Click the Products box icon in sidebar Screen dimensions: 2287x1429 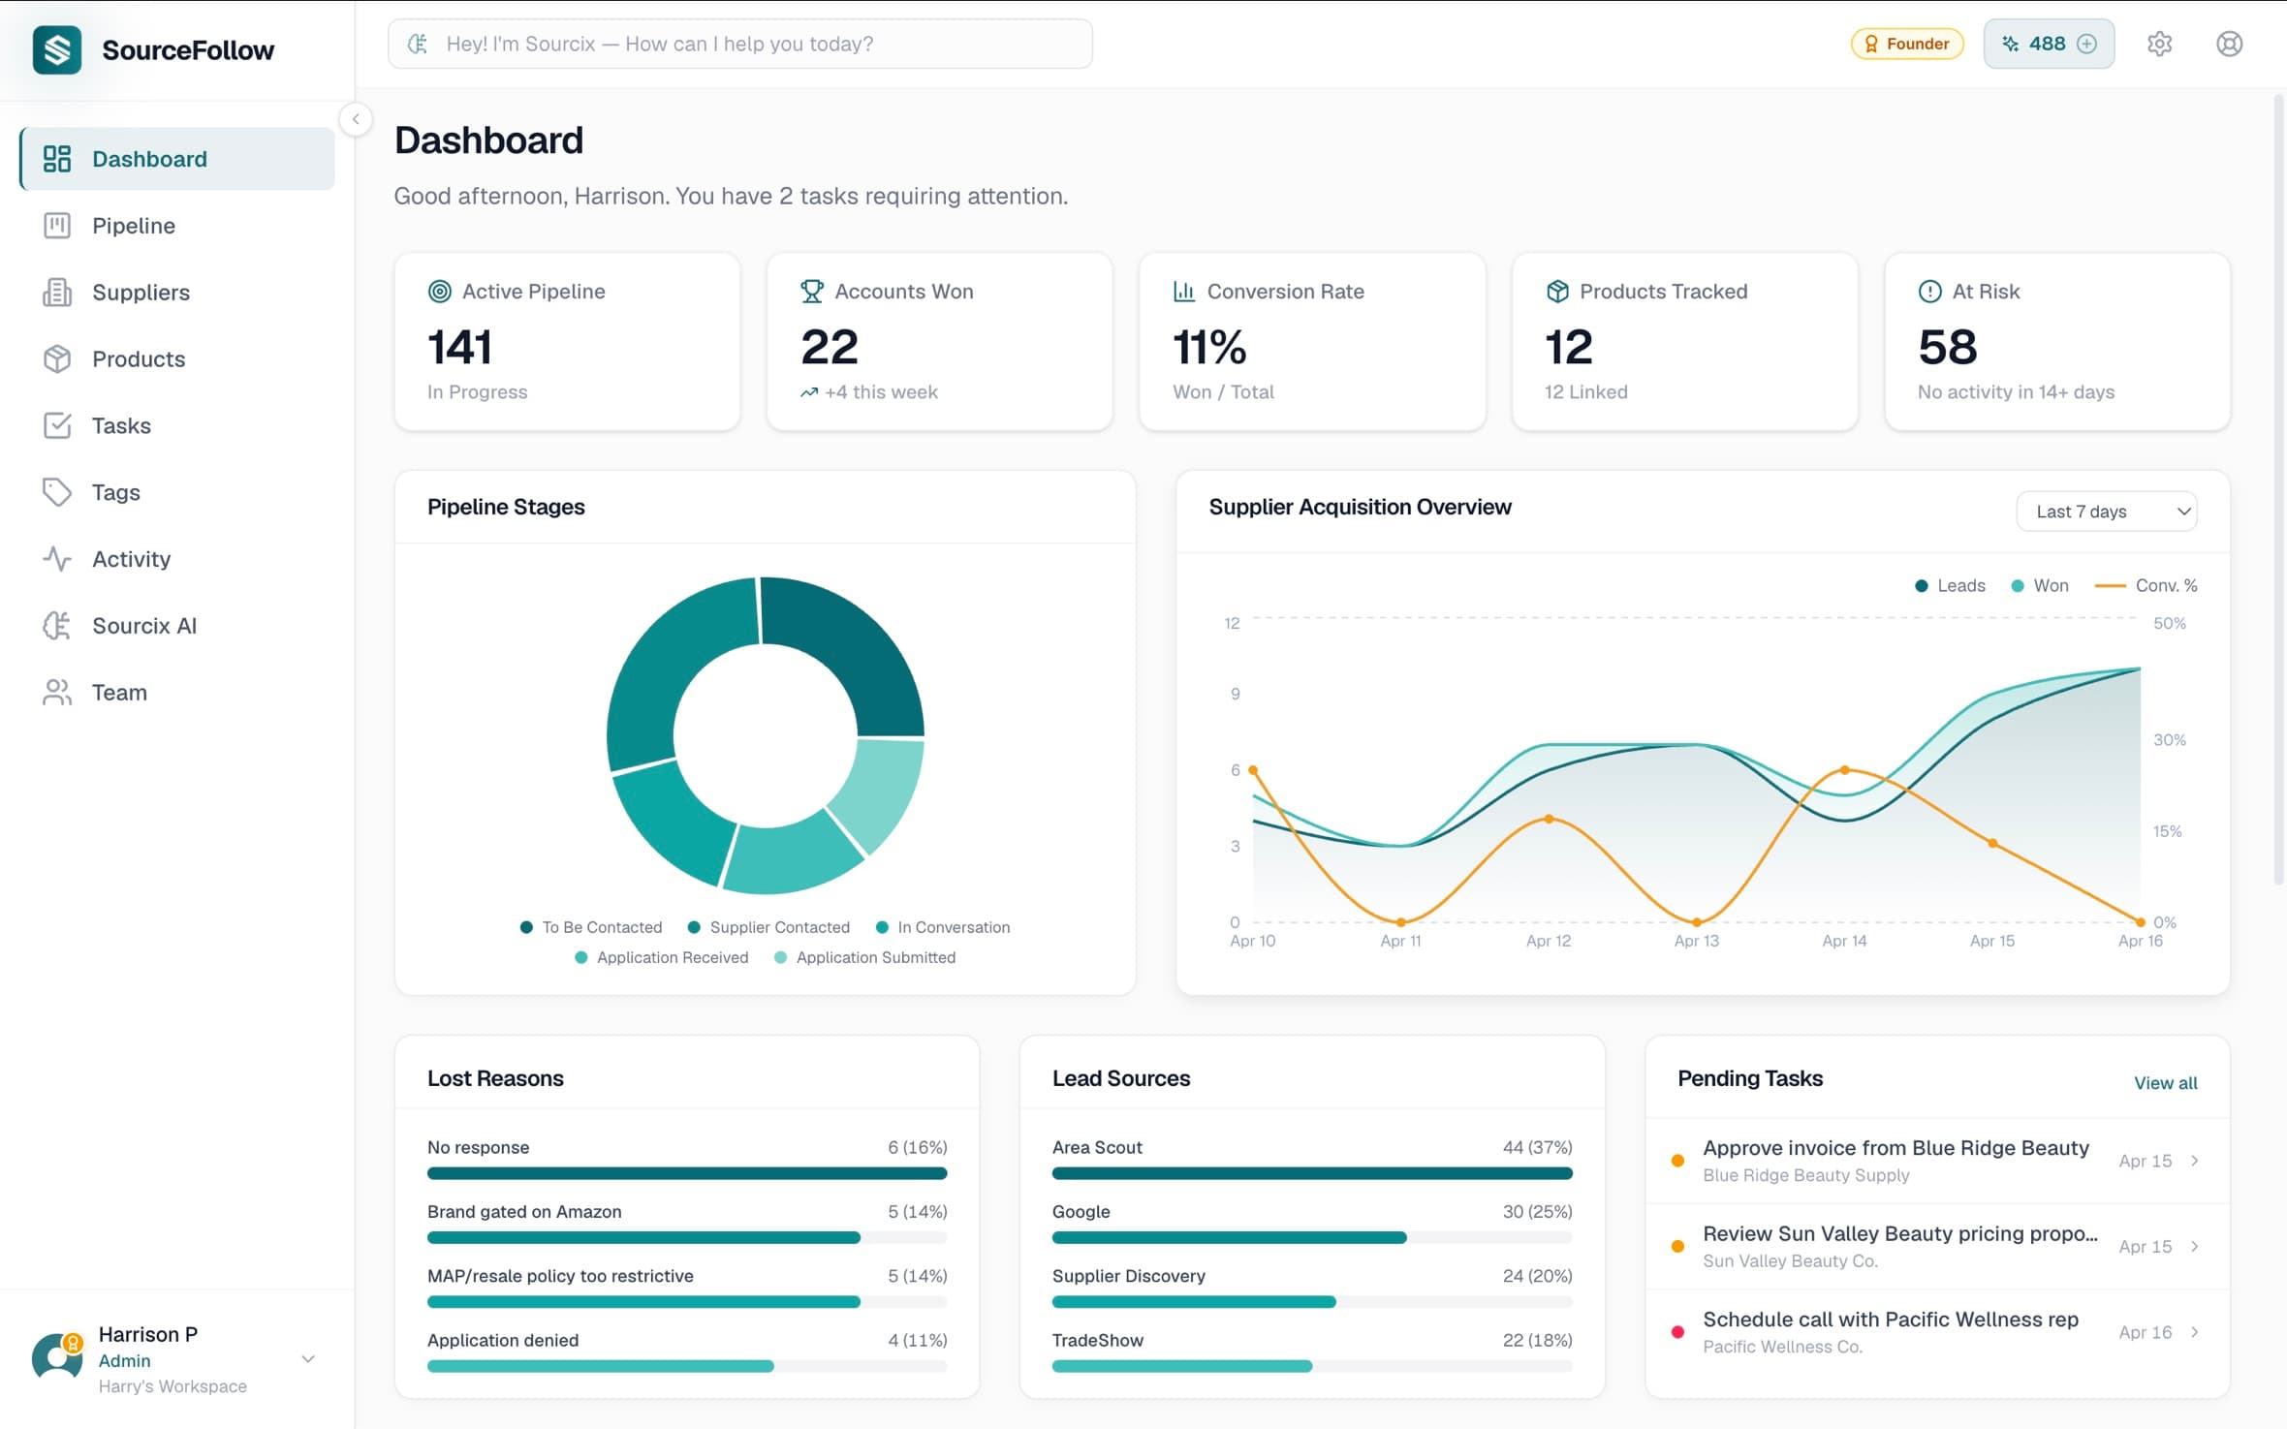coord(57,358)
